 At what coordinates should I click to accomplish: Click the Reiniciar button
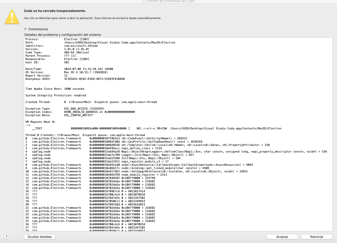(317, 237)
